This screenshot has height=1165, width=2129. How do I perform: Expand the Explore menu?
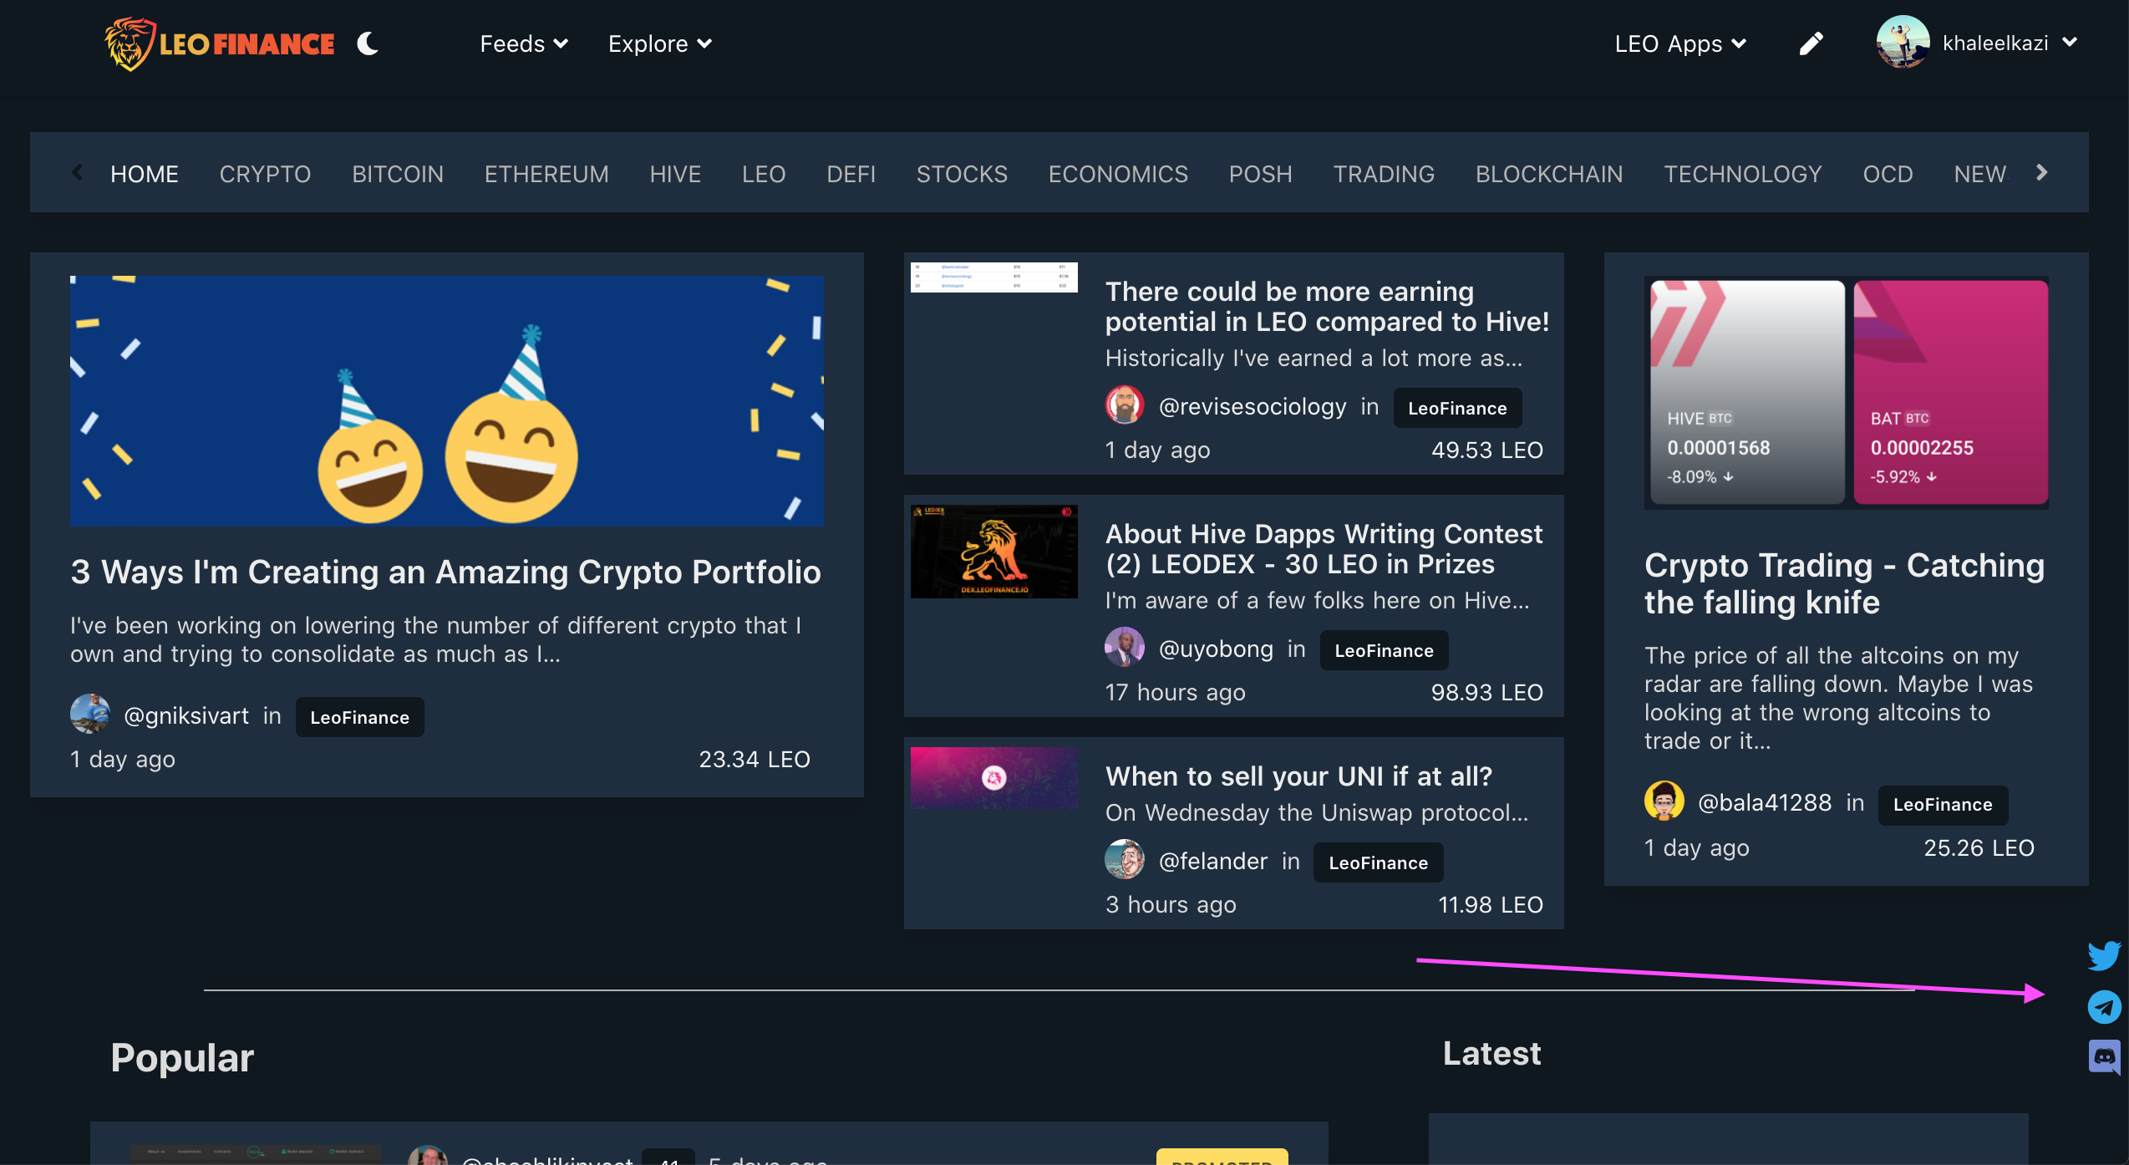coord(659,43)
